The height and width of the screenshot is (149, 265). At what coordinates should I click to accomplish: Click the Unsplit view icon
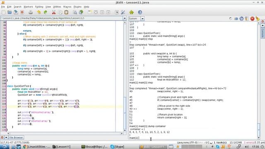96,12
